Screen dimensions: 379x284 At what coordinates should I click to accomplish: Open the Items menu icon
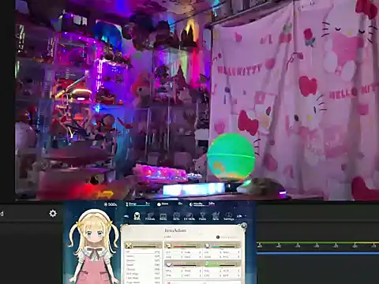pos(163,216)
